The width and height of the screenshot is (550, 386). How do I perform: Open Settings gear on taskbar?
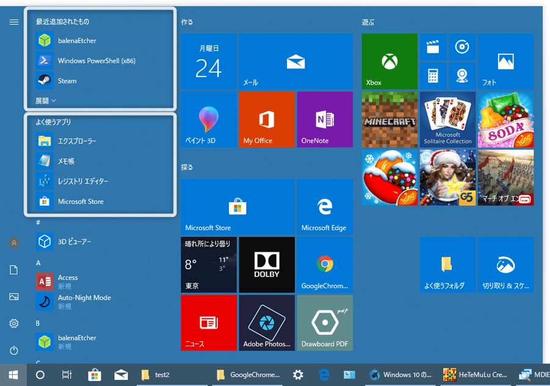tap(298, 375)
